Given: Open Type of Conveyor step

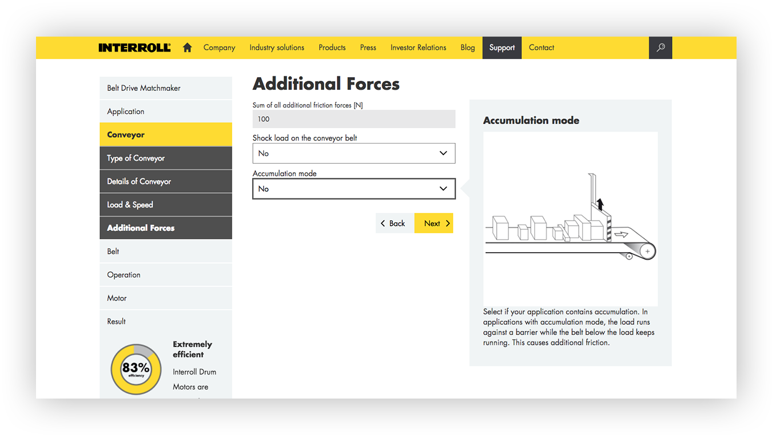Looking at the screenshot, I should [x=166, y=158].
